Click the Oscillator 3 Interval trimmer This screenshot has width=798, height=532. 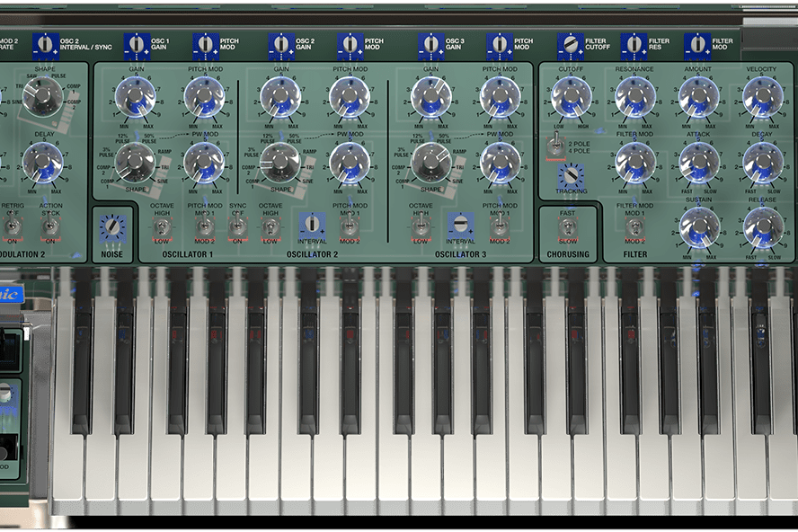(461, 225)
